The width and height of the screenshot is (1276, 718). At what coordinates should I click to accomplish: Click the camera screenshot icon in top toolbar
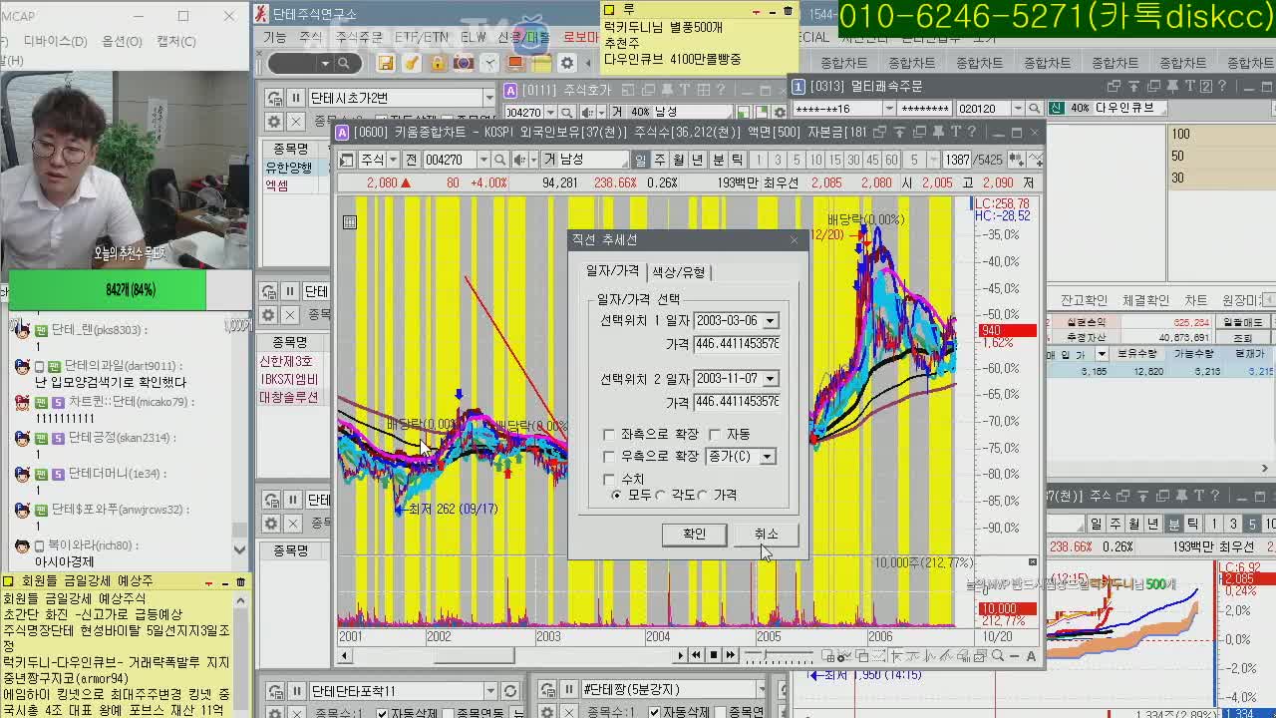pos(463,63)
